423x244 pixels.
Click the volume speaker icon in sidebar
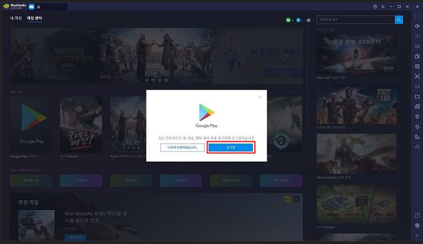(x=417, y=26)
